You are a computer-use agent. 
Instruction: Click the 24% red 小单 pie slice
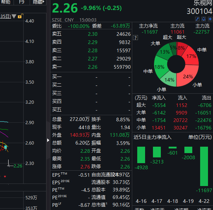pyautogui.click(x=188, y=77)
